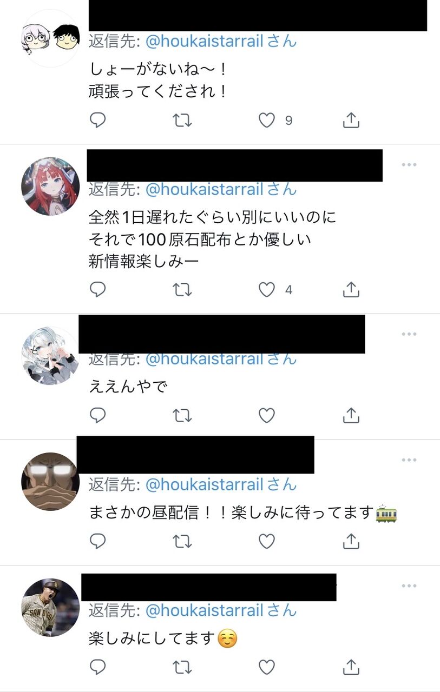Open the glowing-glasses avatar profile
This screenshot has width=440, height=692.
[x=50, y=482]
